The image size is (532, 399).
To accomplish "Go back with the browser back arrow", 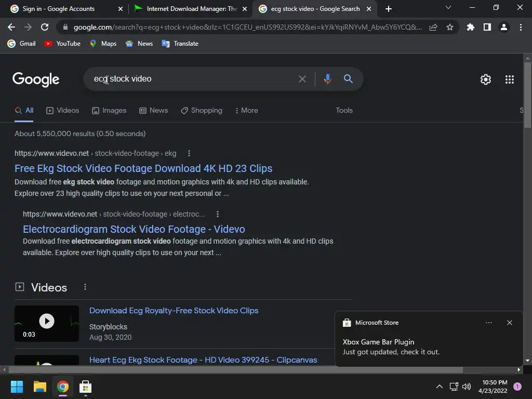I will [x=11, y=27].
